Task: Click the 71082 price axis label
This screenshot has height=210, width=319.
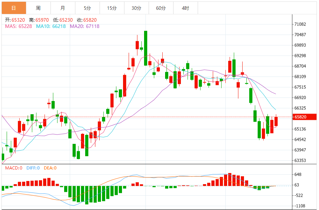Action: tap(300, 24)
